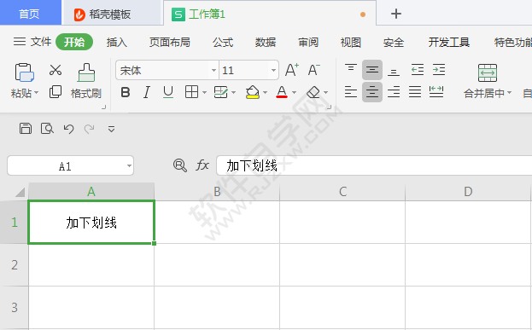Image resolution: width=532 pixels, height=330 pixels.
Task: Click the zoom magnifier beside fx
Action: point(180,165)
